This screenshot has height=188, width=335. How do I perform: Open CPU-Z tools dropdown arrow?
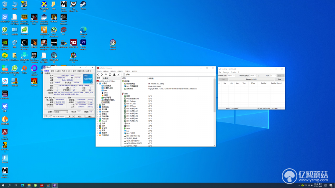coord(74,117)
